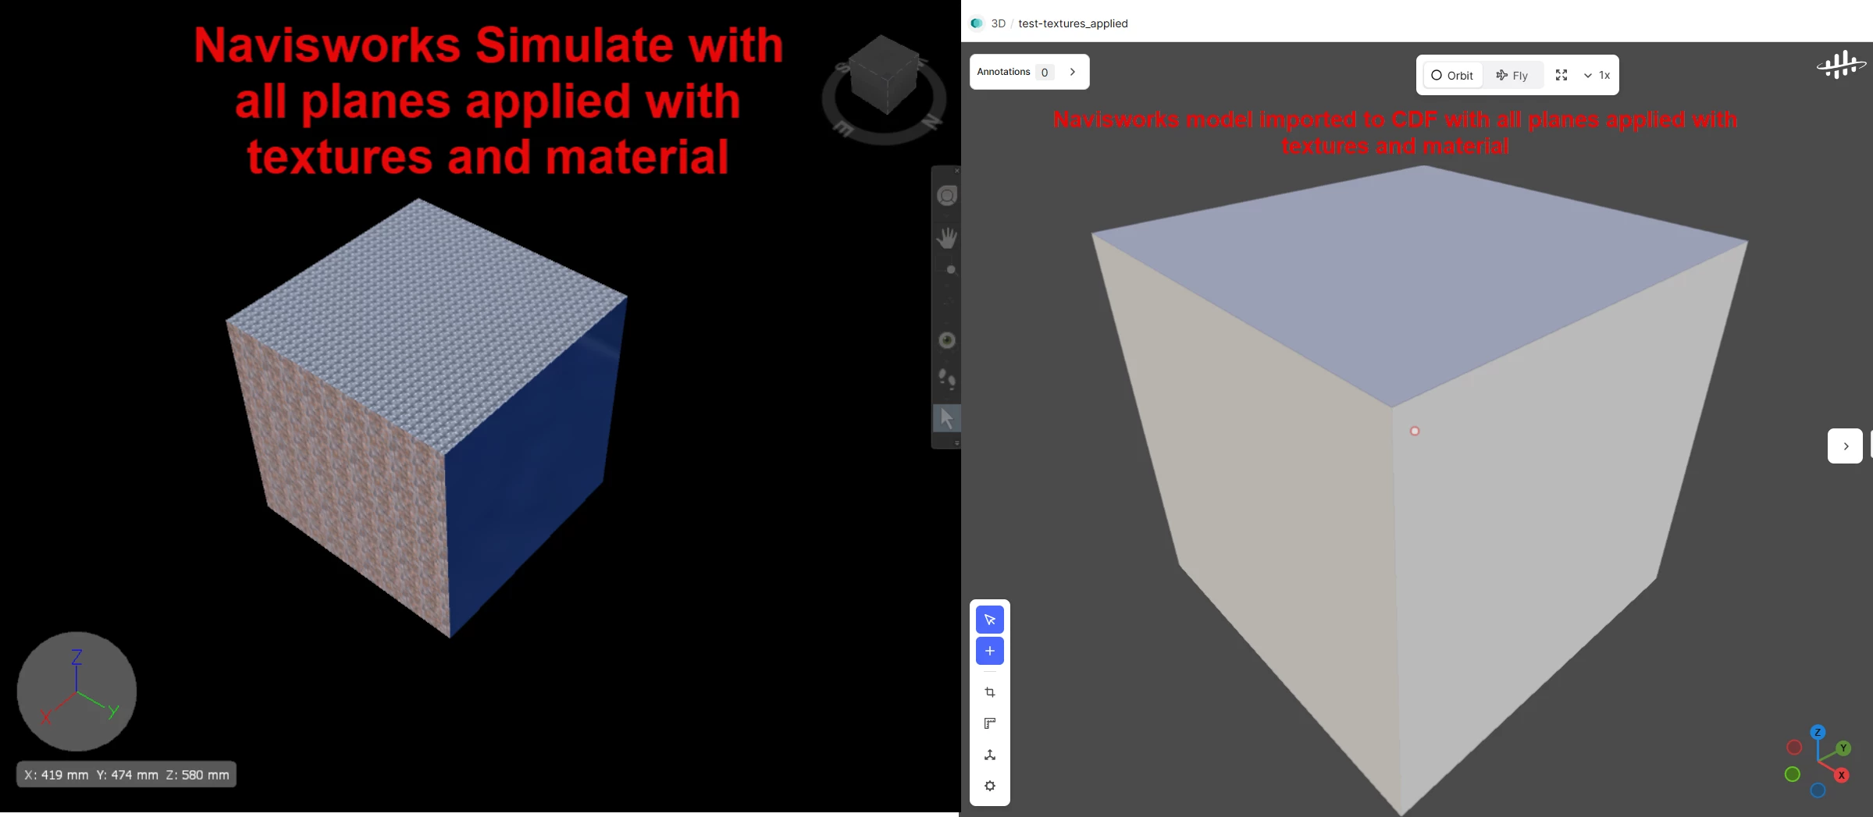Click the unlabeled bright green gizmo circle

coord(1793,774)
